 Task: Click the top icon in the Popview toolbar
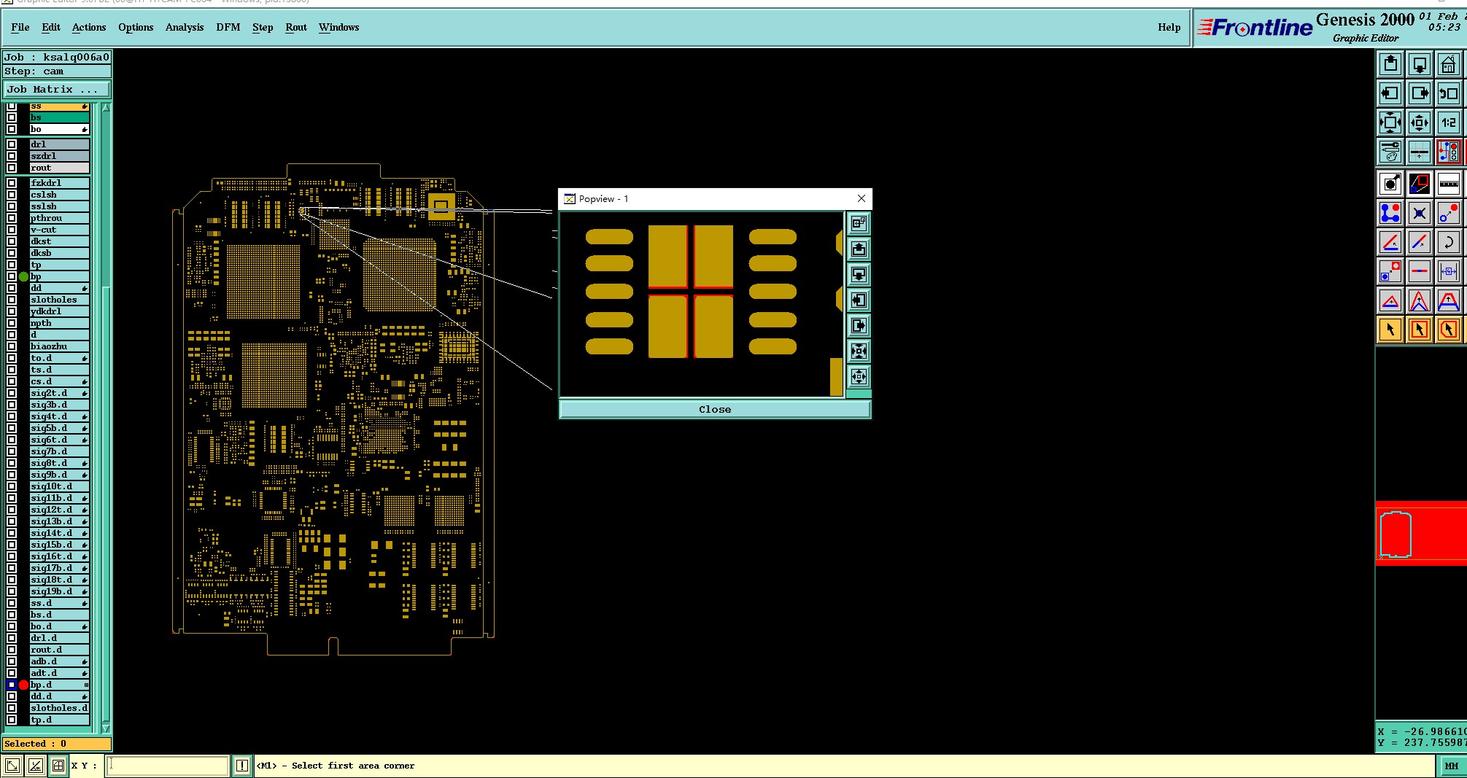[x=859, y=223]
